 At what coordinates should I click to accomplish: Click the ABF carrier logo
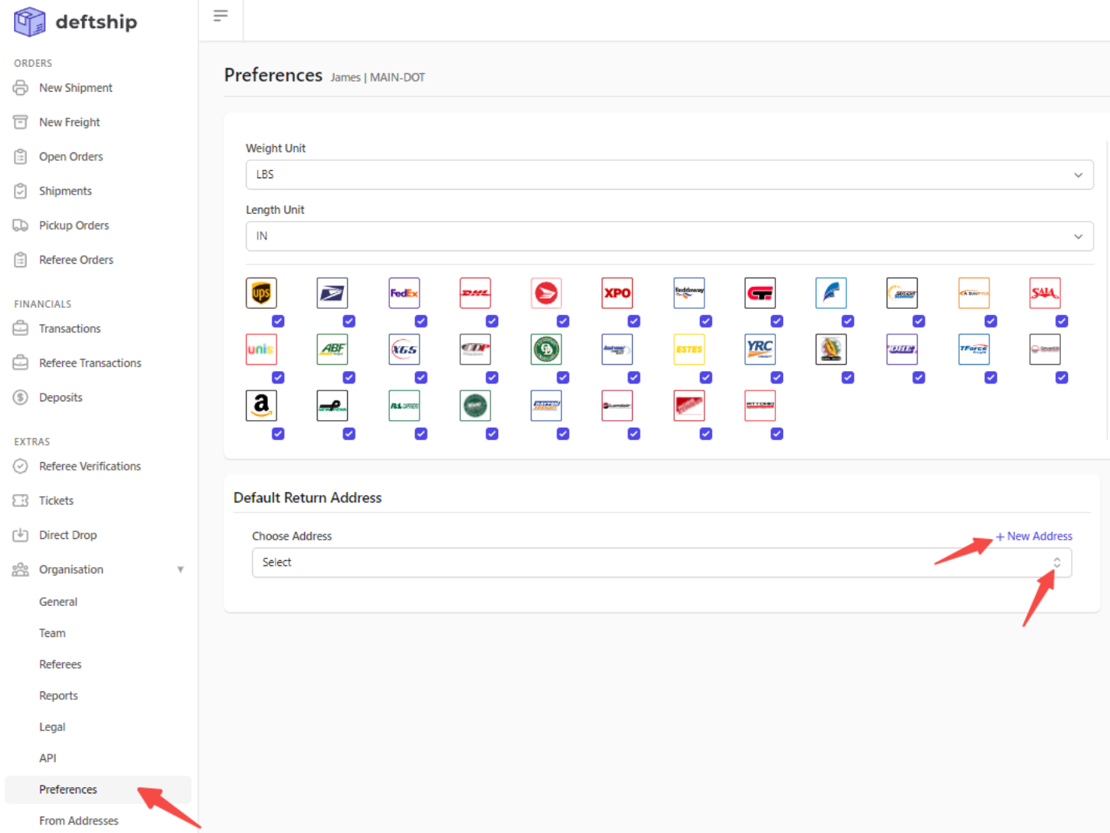click(332, 349)
